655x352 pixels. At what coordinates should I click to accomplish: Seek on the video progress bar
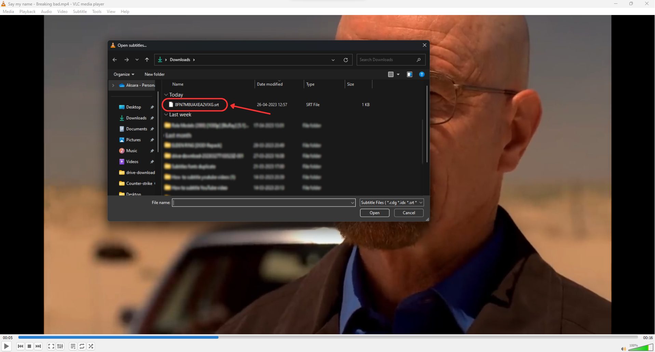328,337
